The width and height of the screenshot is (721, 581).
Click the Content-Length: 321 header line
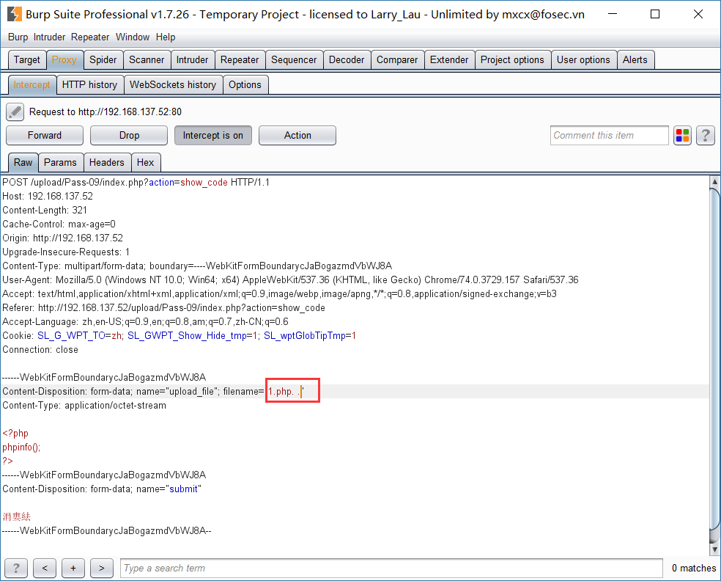pos(45,210)
